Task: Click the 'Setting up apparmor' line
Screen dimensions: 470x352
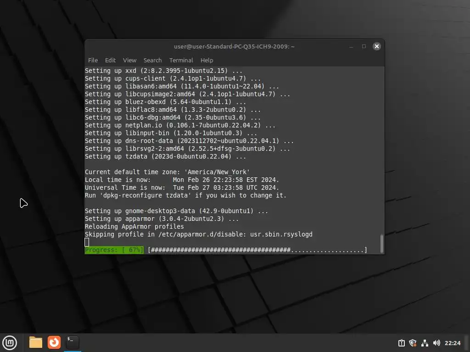Action: (x=162, y=219)
